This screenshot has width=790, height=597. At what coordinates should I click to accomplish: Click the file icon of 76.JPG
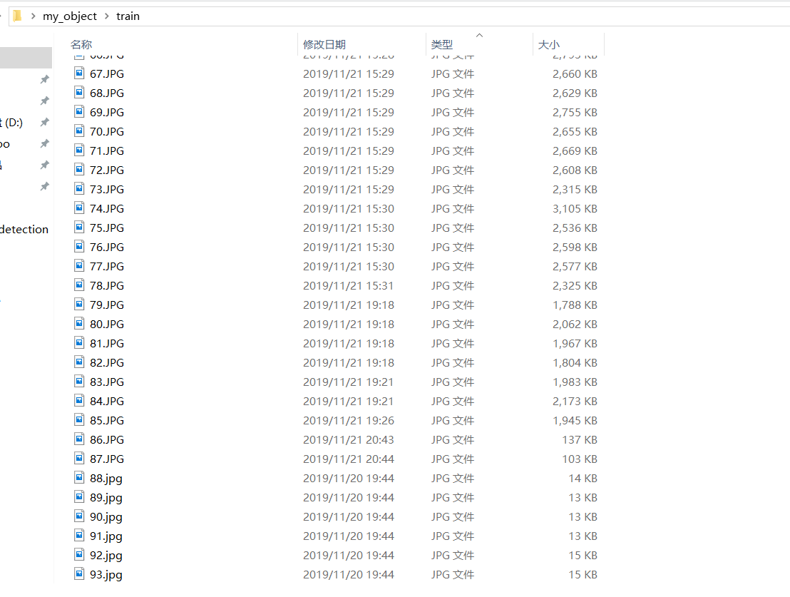click(x=79, y=247)
